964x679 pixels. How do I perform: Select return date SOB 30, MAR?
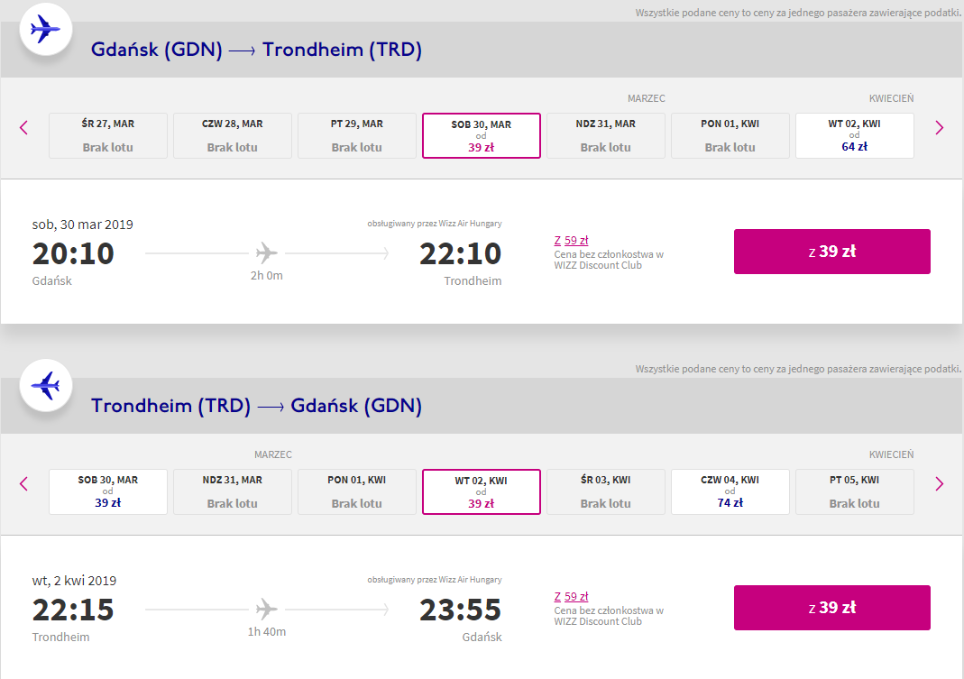coord(108,491)
